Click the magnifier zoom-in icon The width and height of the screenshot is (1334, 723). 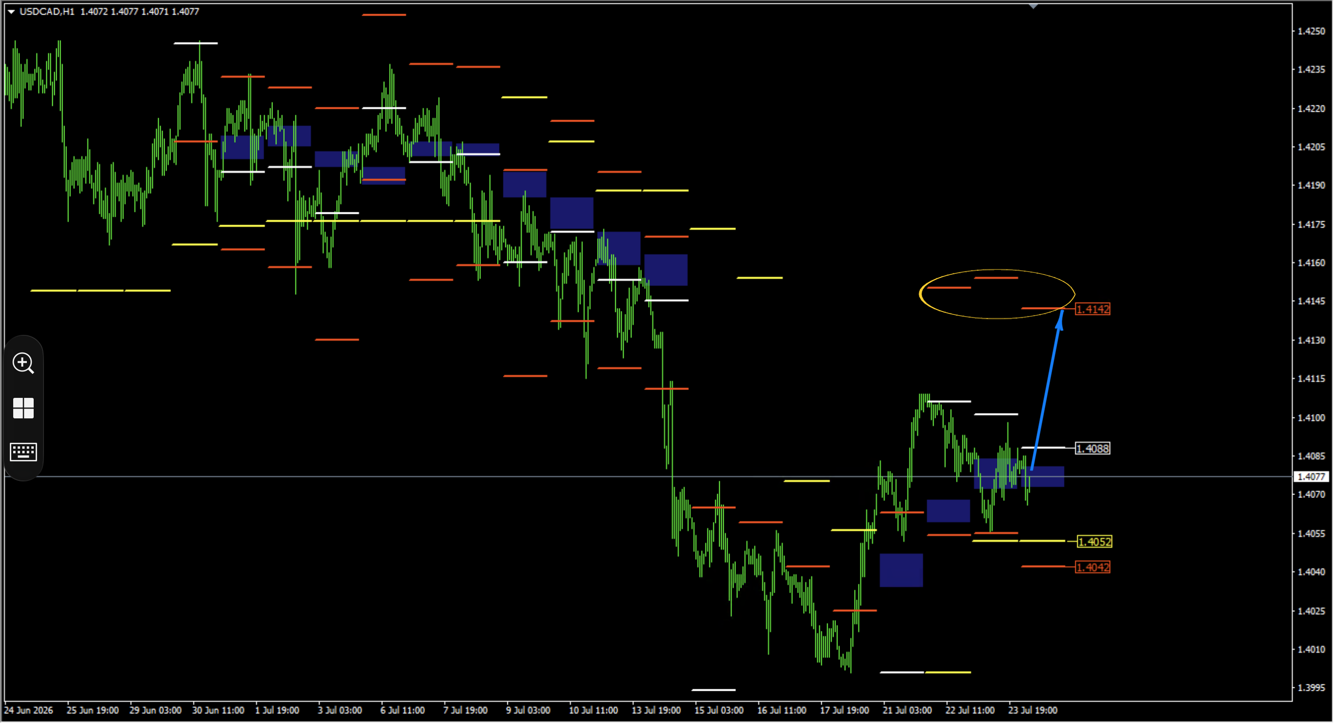point(23,363)
